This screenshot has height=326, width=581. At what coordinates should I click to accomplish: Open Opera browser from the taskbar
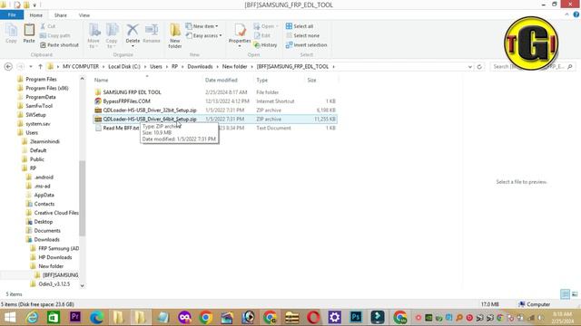[313, 317]
